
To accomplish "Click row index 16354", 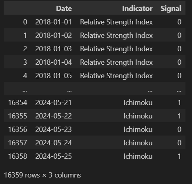I will [18, 103].
